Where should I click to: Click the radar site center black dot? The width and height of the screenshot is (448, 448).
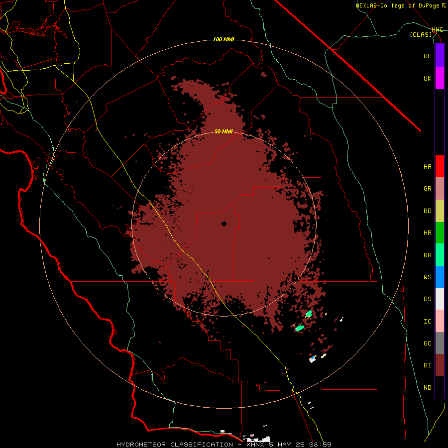click(x=224, y=224)
